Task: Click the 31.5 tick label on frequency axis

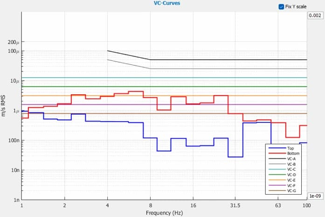Action: (x=235, y=206)
